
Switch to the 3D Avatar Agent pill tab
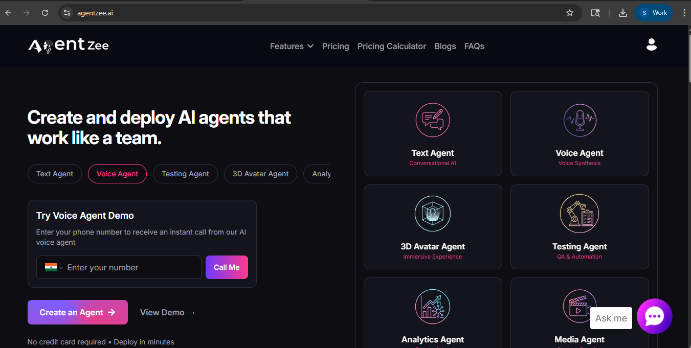point(260,174)
